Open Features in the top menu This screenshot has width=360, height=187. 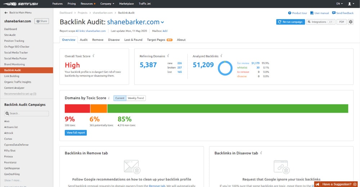click(x=57, y=4)
